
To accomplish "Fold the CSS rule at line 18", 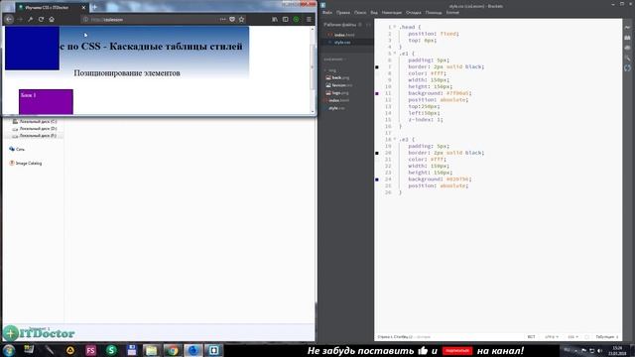I will coord(395,139).
